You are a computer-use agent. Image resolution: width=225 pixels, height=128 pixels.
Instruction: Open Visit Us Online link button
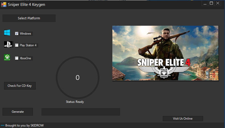tap(183, 119)
